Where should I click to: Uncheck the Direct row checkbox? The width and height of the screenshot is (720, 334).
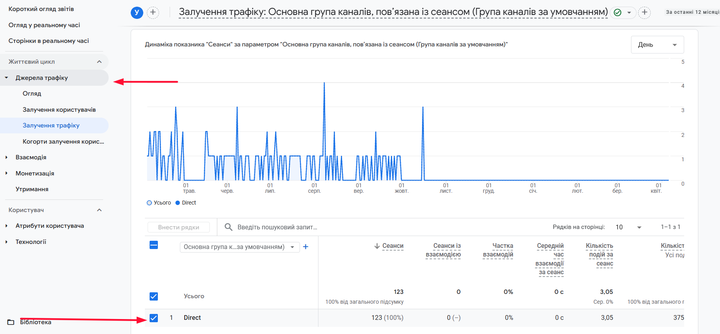pyautogui.click(x=154, y=318)
